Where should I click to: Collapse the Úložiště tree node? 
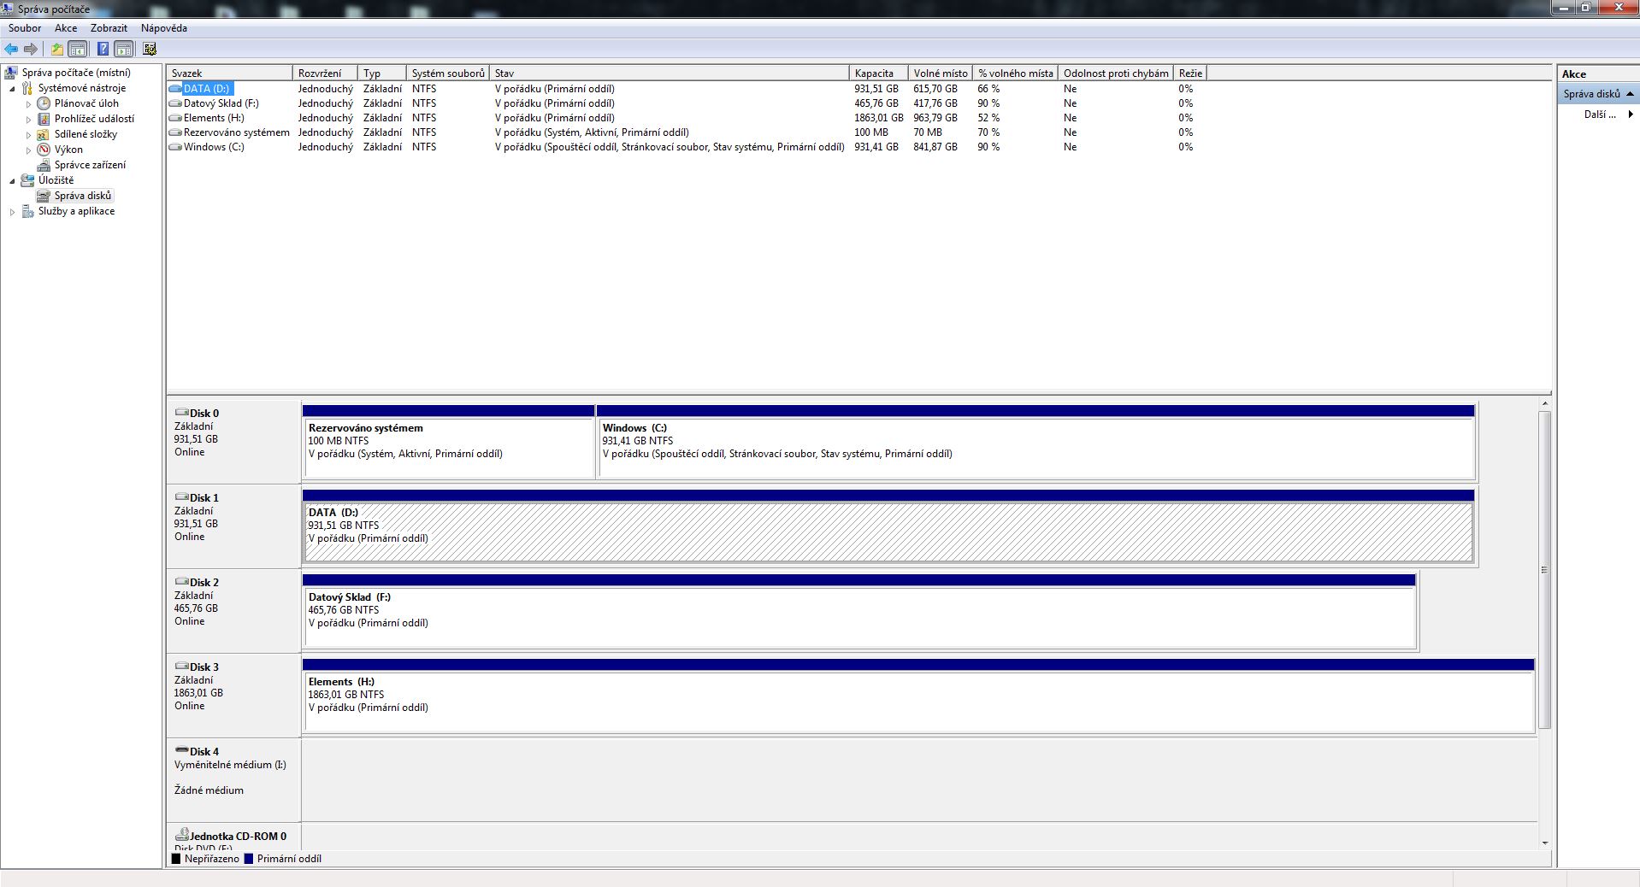tap(12, 181)
